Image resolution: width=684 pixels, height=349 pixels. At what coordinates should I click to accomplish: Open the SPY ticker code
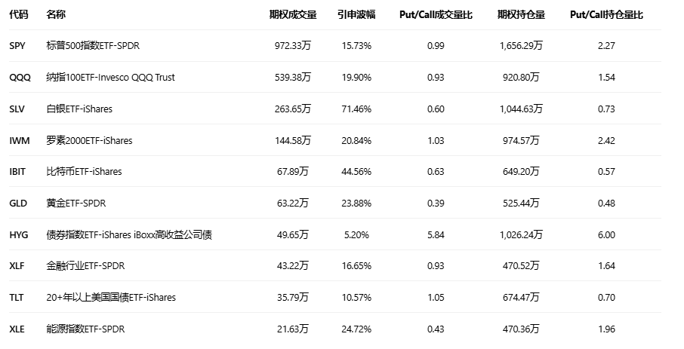point(17,46)
